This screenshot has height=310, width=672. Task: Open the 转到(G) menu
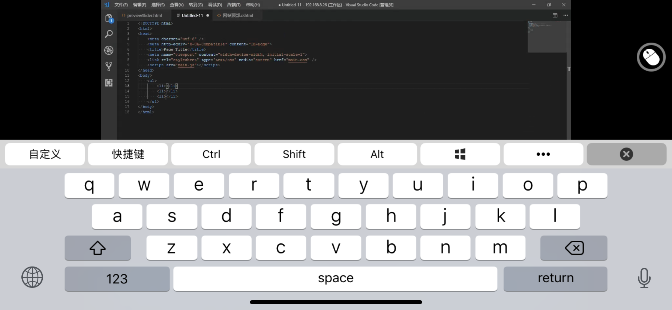pyautogui.click(x=196, y=5)
